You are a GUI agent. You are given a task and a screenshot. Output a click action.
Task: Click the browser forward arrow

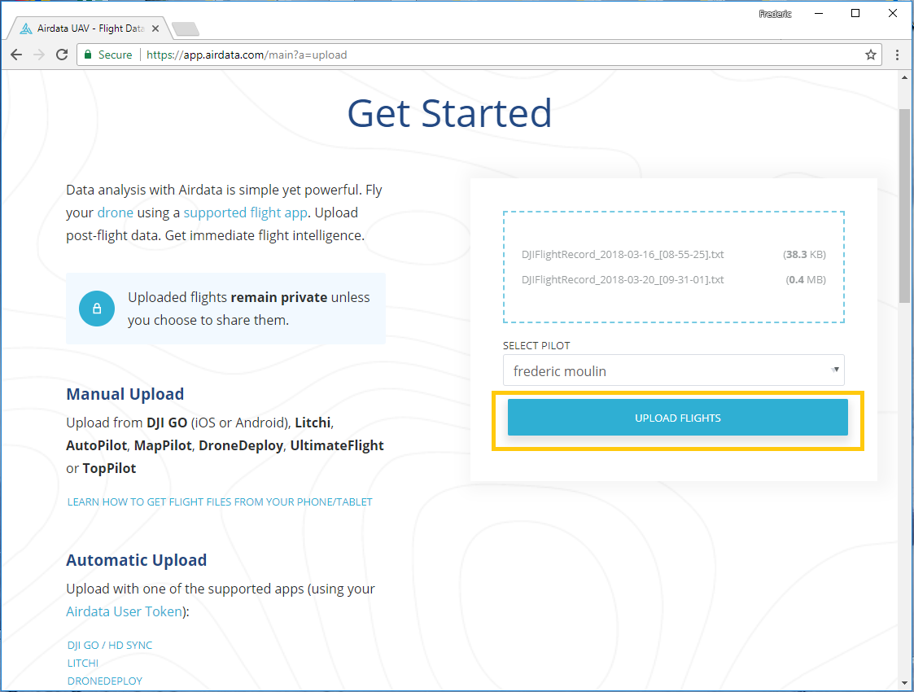click(38, 55)
